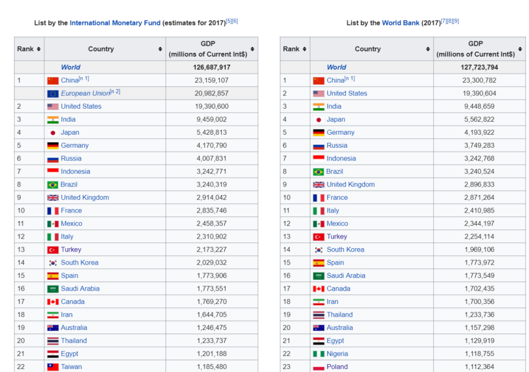Screen dimensions: 529x372
Task: Click Turkey flag in IMF table
Action: [x=52, y=250]
